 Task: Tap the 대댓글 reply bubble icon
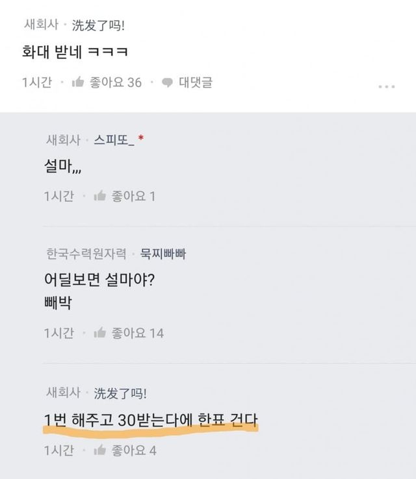click(168, 83)
